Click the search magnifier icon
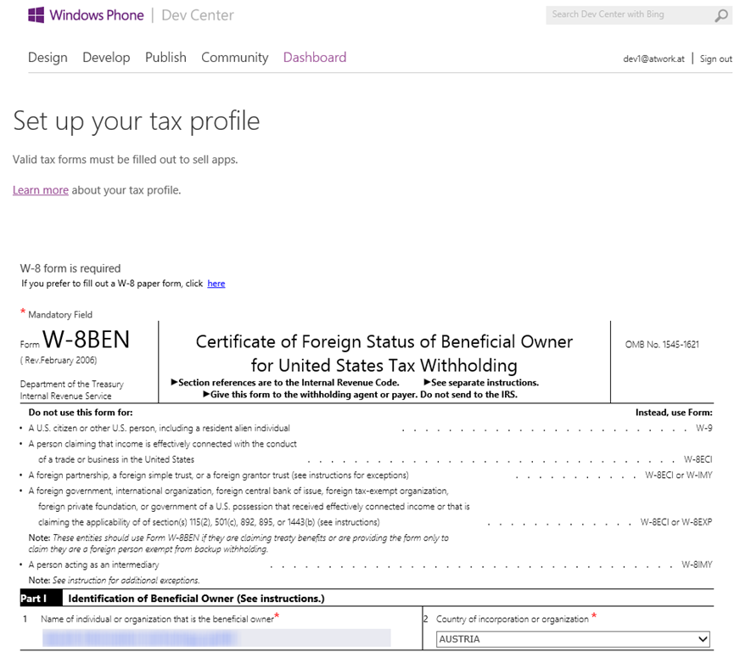Viewport: 740px width, 652px height. (720, 15)
